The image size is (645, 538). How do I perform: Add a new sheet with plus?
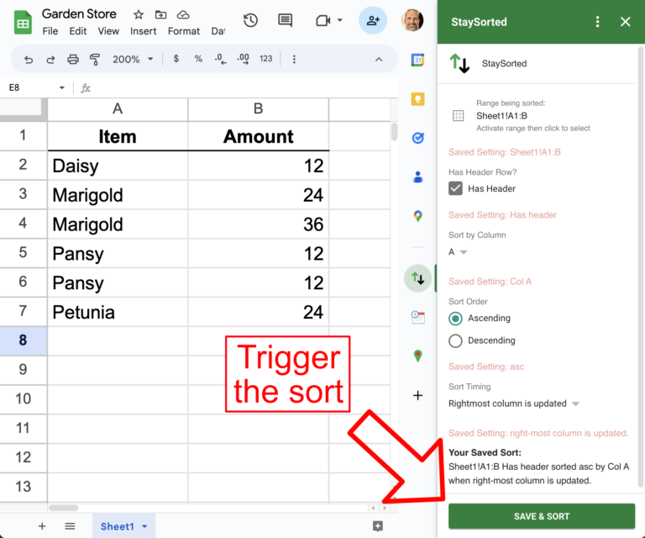[x=42, y=526]
